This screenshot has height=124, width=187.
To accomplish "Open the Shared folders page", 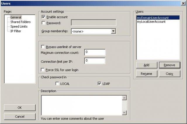I will [20, 22].
